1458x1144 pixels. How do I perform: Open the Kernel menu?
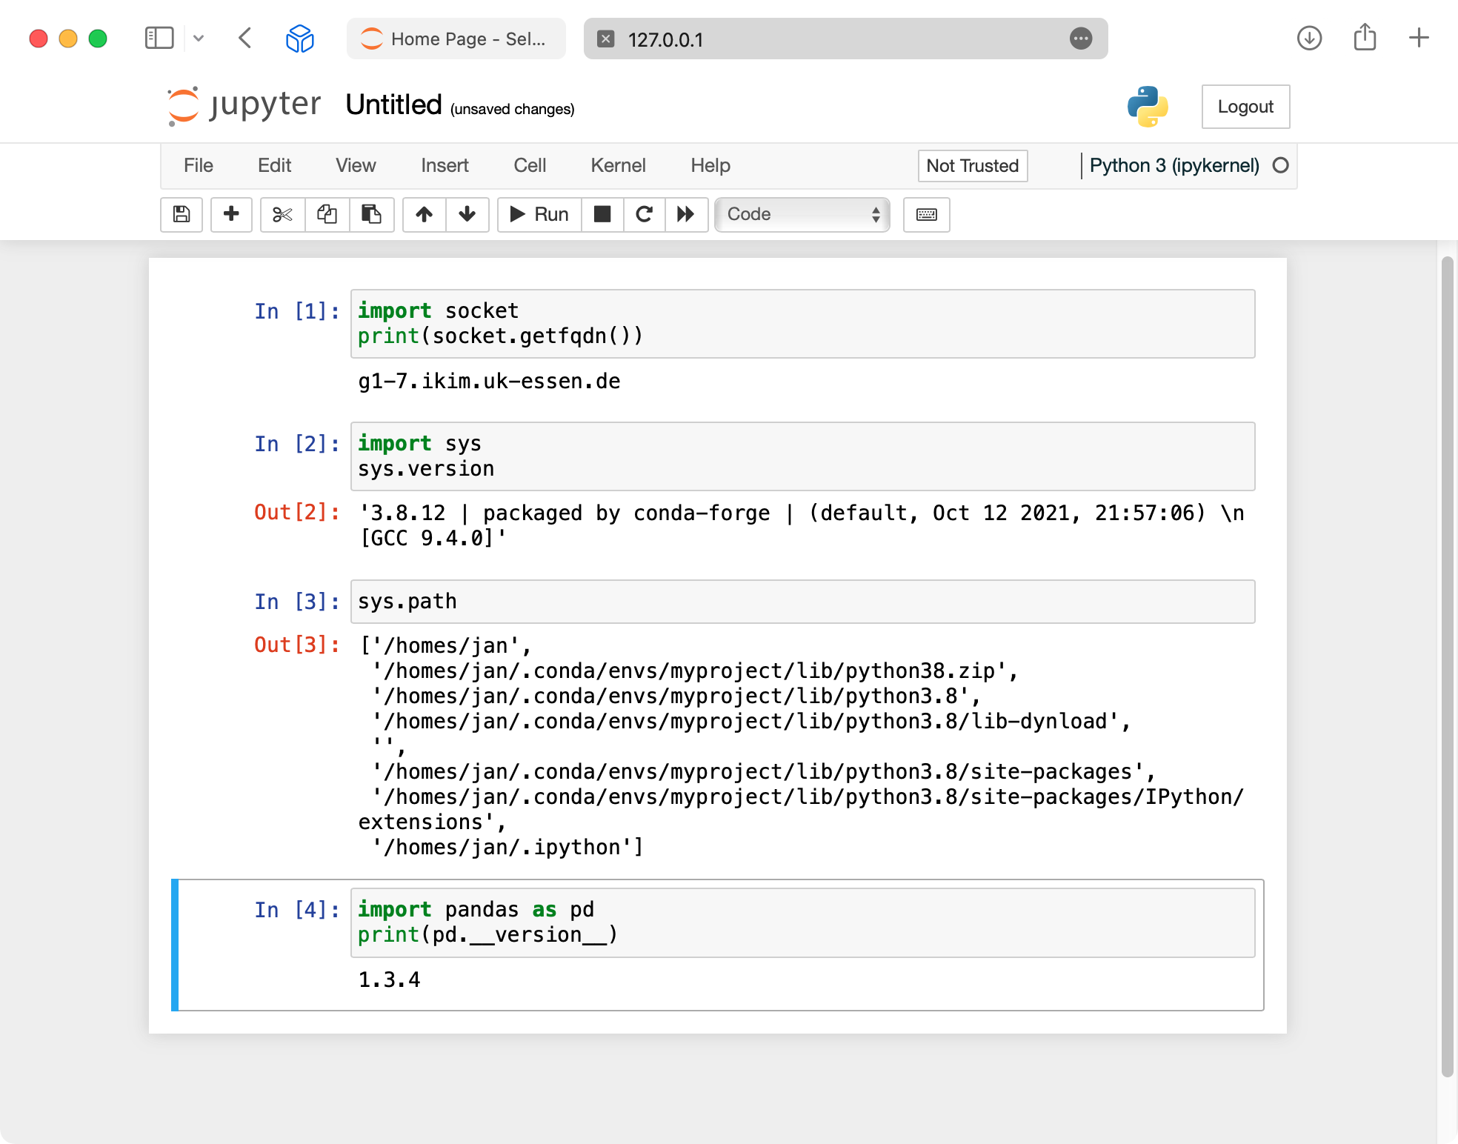[617, 165]
